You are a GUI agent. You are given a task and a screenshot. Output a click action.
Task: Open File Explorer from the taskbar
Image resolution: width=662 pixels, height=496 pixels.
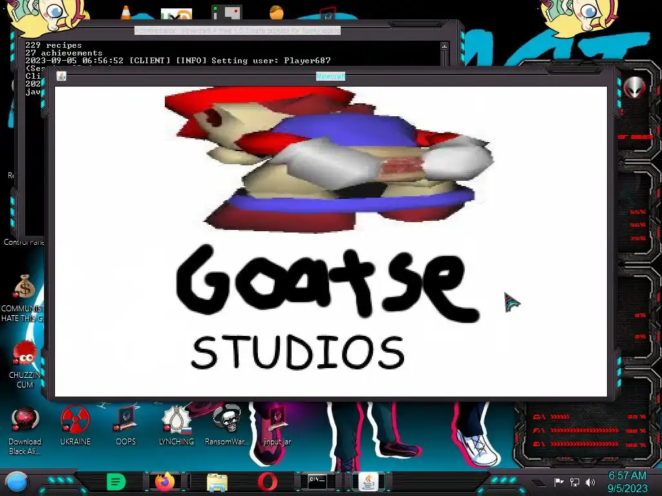click(x=217, y=482)
